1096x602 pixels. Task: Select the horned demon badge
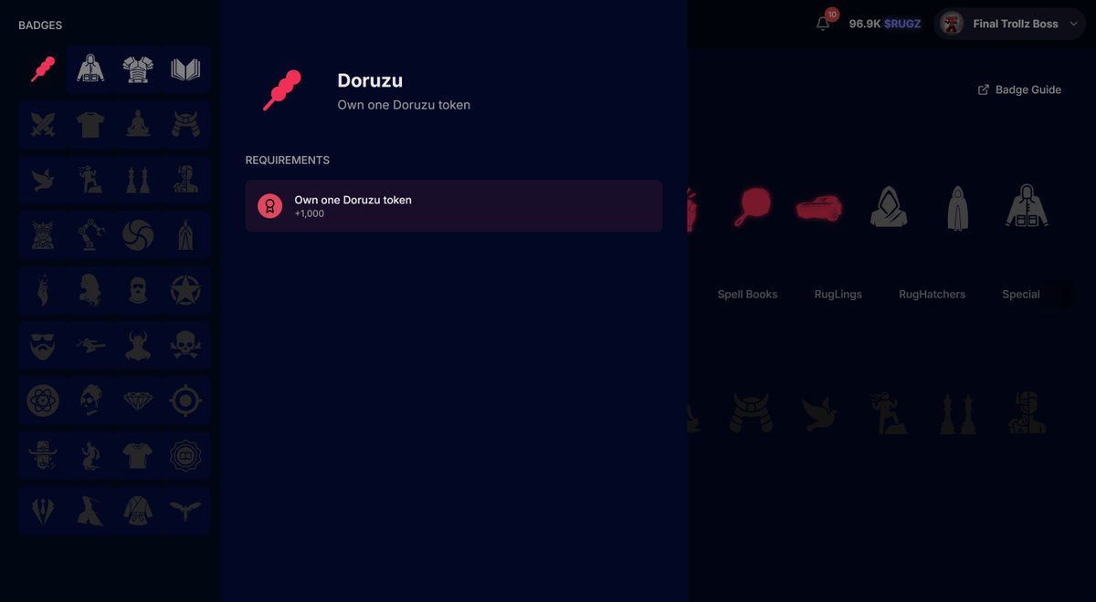[138, 346]
